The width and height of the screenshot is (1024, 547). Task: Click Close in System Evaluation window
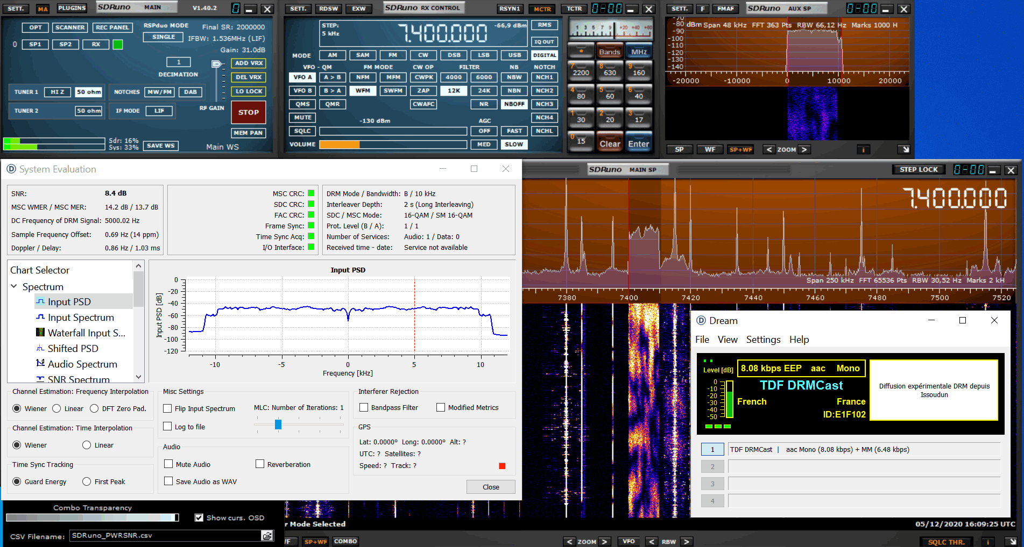click(x=490, y=487)
